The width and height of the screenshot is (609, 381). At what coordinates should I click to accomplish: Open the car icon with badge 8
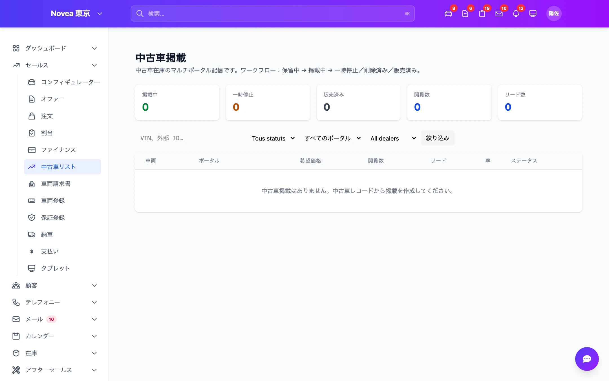point(448,14)
